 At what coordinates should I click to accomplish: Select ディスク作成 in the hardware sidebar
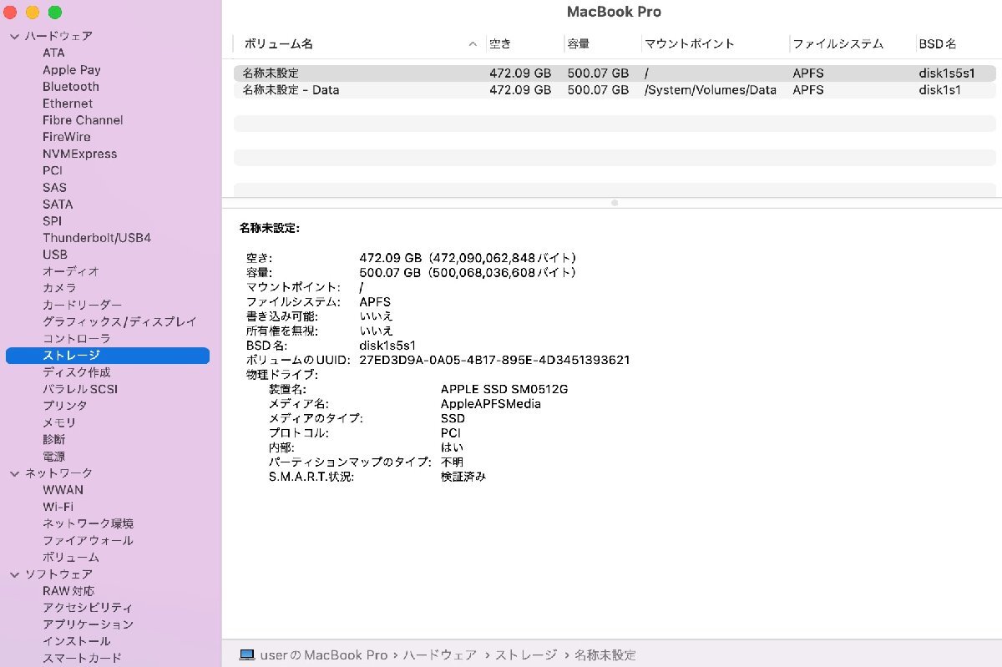coord(77,371)
